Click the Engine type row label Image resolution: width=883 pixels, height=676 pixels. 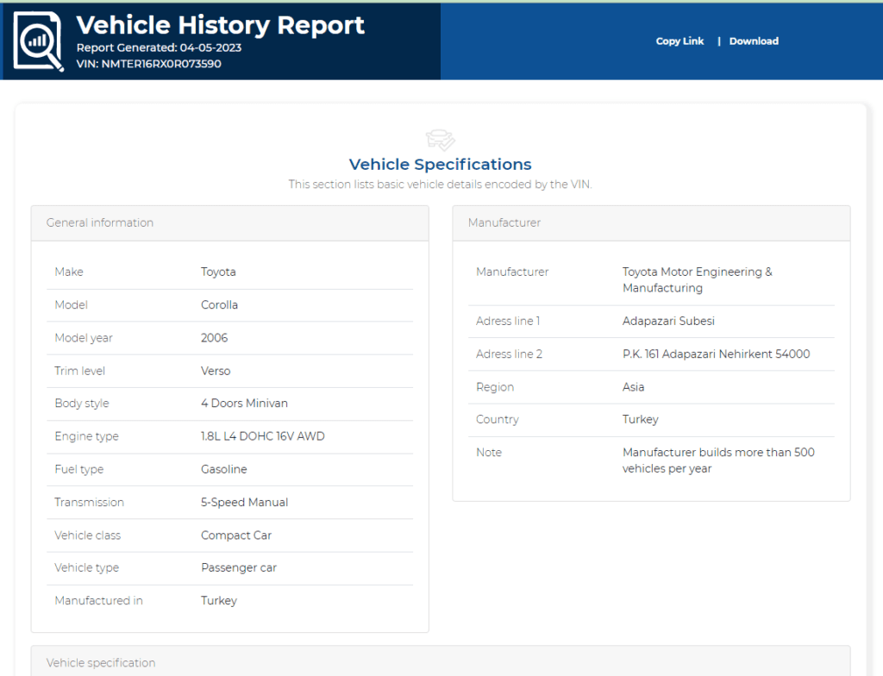(87, 436)
